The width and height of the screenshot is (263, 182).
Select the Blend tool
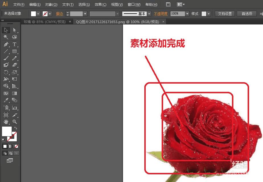pos(15,100)
